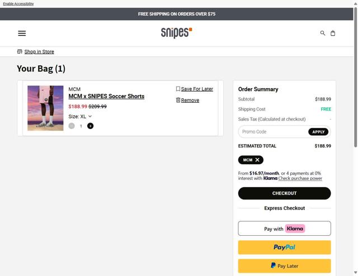Click the Remove link
358x276 pixels.
[x=190, y=100]
